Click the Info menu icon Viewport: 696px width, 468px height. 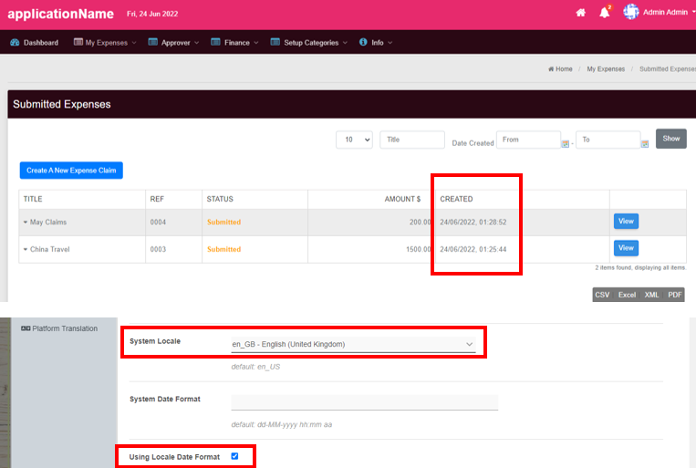point(363,42)
